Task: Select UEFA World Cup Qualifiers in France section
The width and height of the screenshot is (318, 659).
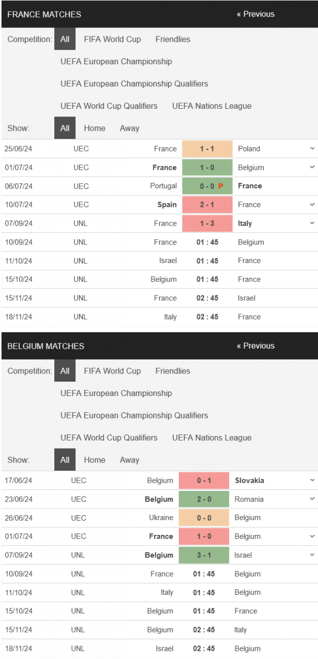Action: coord(109,106)
